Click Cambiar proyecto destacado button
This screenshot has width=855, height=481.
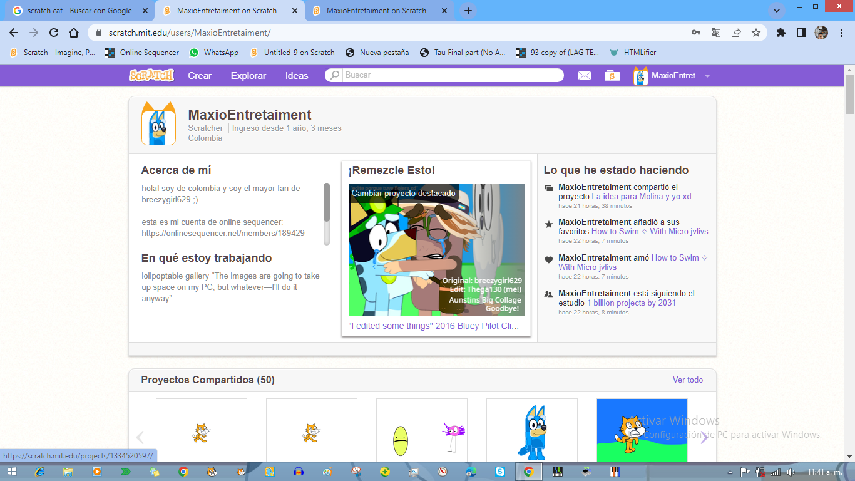(403, 193)
